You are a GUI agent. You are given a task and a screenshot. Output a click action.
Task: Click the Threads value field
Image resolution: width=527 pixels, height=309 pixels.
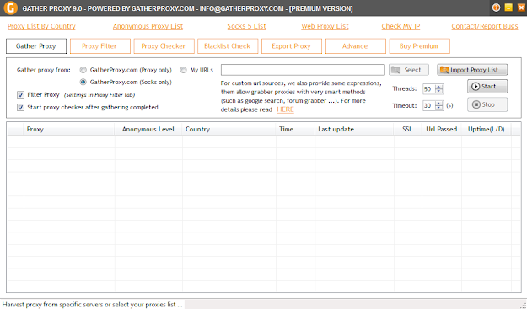coord(429,89)
